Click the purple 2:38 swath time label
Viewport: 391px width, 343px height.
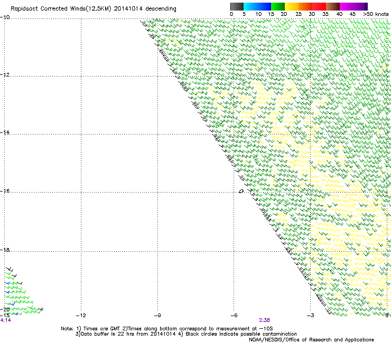264,320
